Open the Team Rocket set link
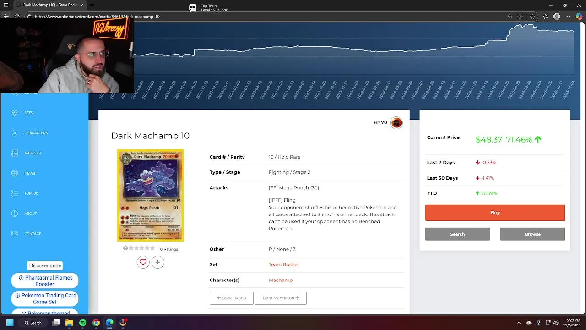586x330 pixels. pos(284,264)
